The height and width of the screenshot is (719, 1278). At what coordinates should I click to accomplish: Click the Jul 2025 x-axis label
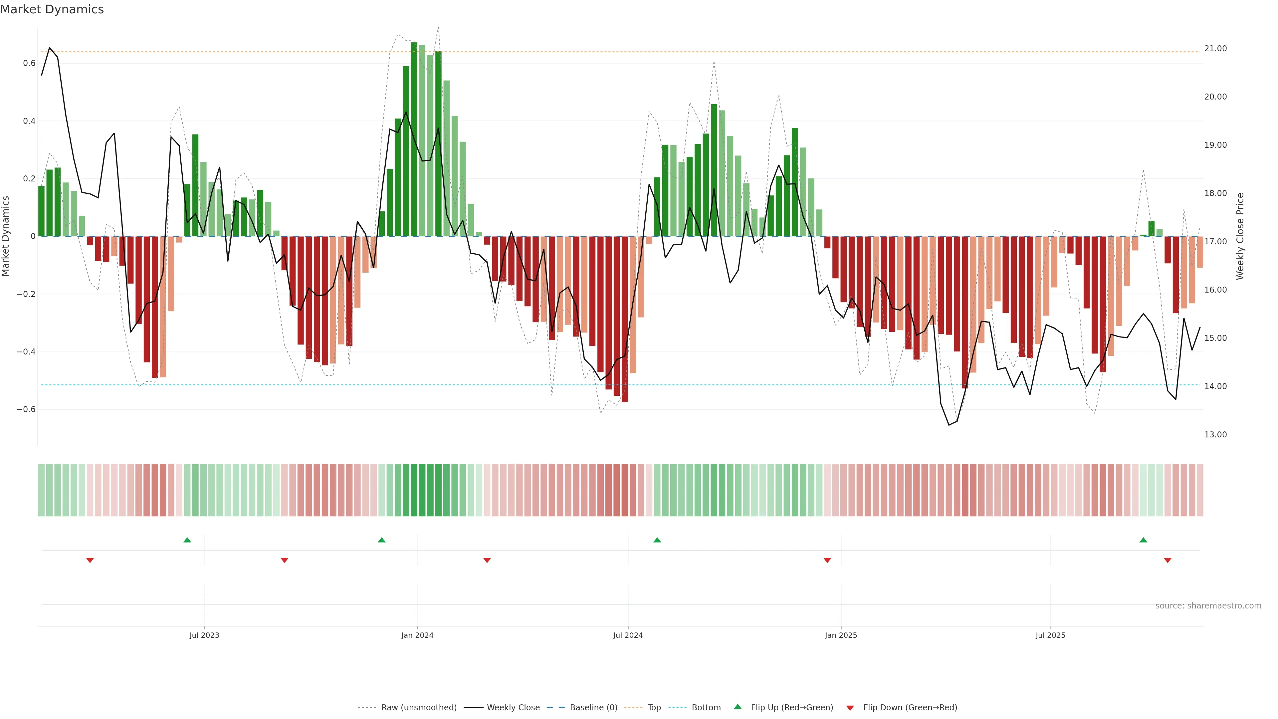click(x=1050, y=635)
